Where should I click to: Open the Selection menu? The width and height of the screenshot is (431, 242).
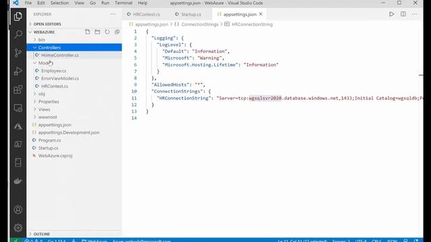[x=60, y=3]
